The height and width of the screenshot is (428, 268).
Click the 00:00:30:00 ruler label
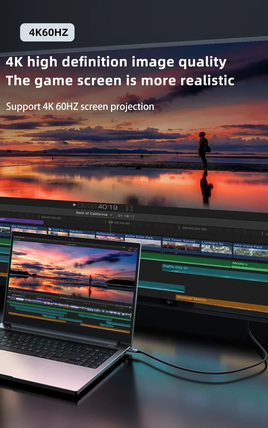[x=51, y=218]
